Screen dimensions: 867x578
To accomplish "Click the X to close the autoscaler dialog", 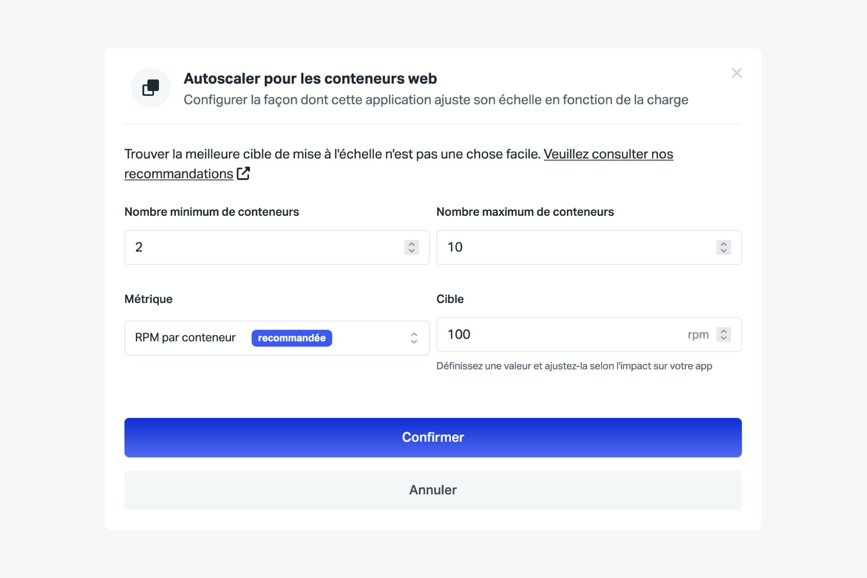I will click(736, 73).
